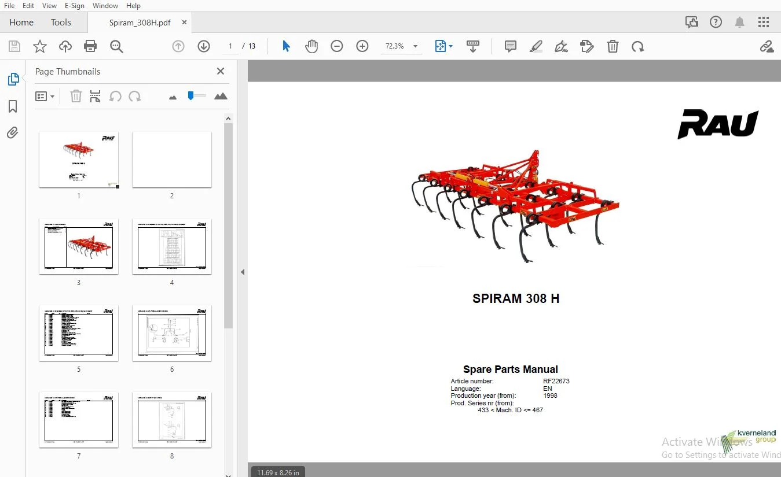
Task: Select page 5 thumbnail
Action: [x=79, y=333]
